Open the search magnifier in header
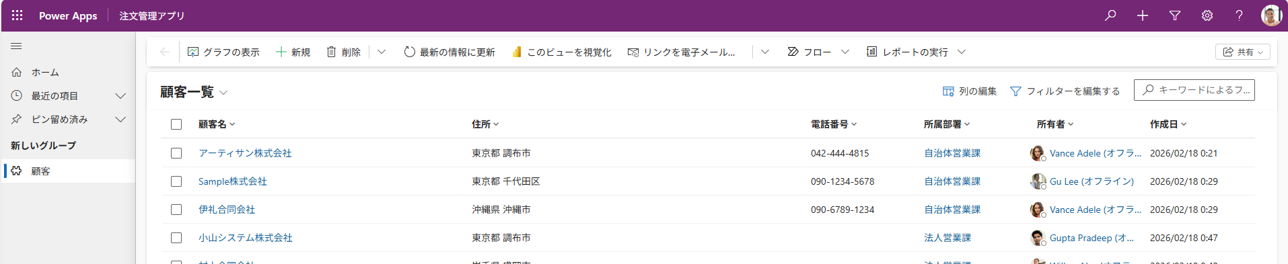 (x=1110, y=15)
